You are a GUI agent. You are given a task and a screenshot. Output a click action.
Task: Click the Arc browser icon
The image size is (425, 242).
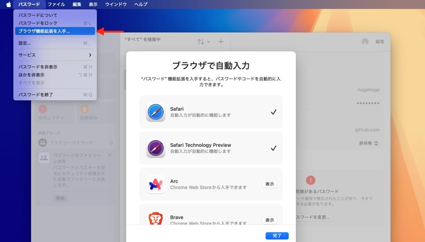click(x=156, y=184)
